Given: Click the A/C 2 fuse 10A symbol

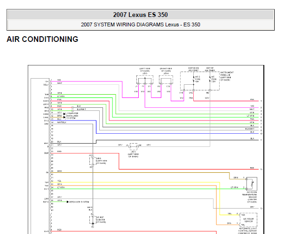Looking at the screenshot, I should (x=194, y=80).
